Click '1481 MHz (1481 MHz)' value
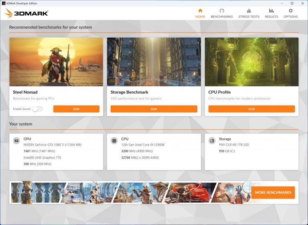 (x=39, y=151)
